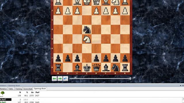
Task: Sort by the N column header
Action: point(20,92)
